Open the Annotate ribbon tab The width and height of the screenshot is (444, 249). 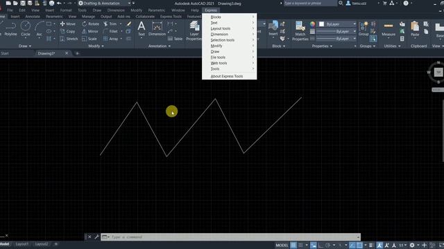(x=33, y=17)
